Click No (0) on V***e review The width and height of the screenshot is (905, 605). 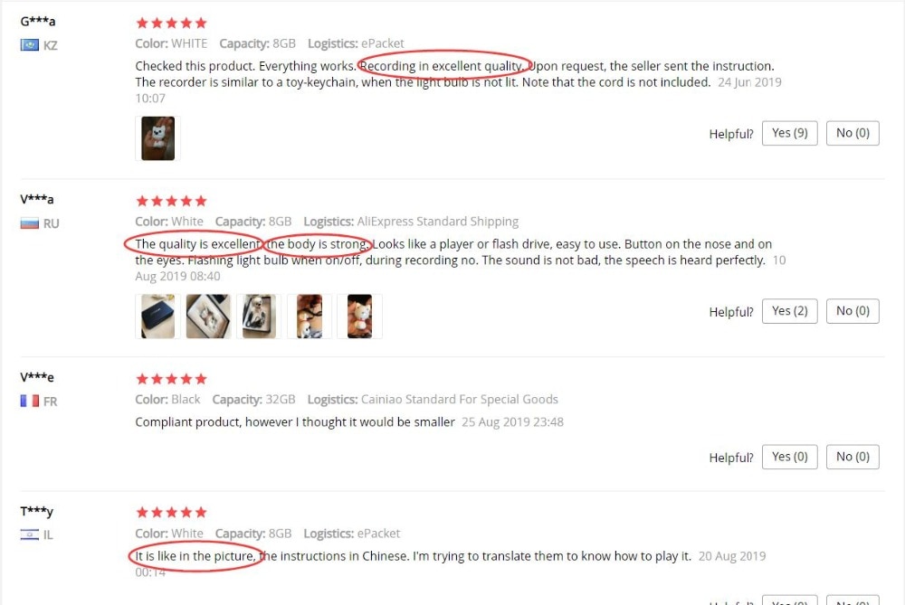click(x=853, y=457)
